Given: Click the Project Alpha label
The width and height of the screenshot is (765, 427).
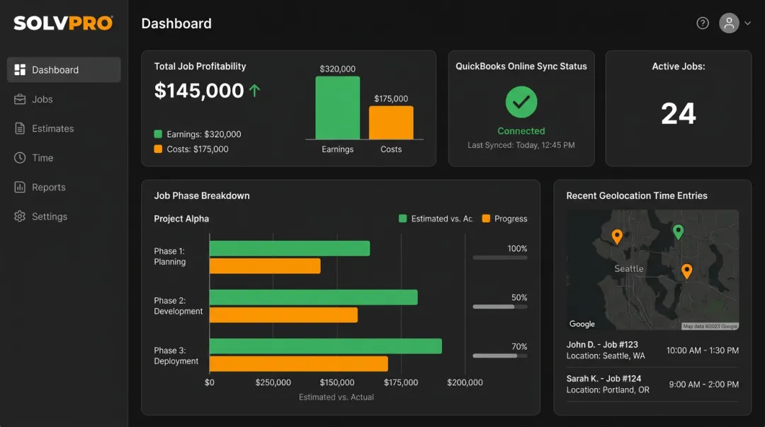Looking at the screenshot, I should point(181,219).
